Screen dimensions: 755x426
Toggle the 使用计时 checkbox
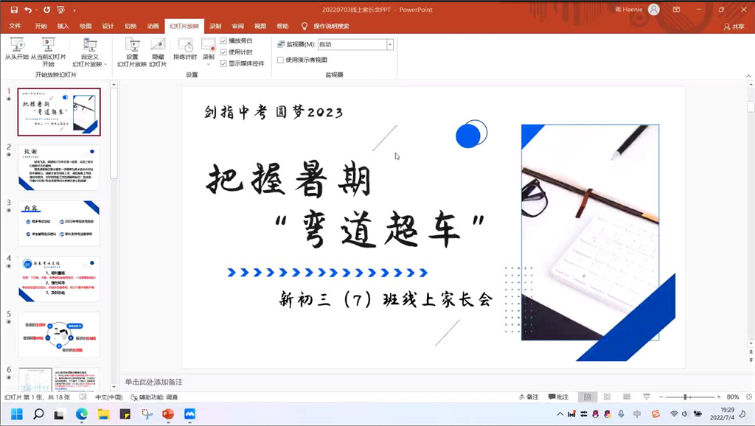tap(223, 52)
